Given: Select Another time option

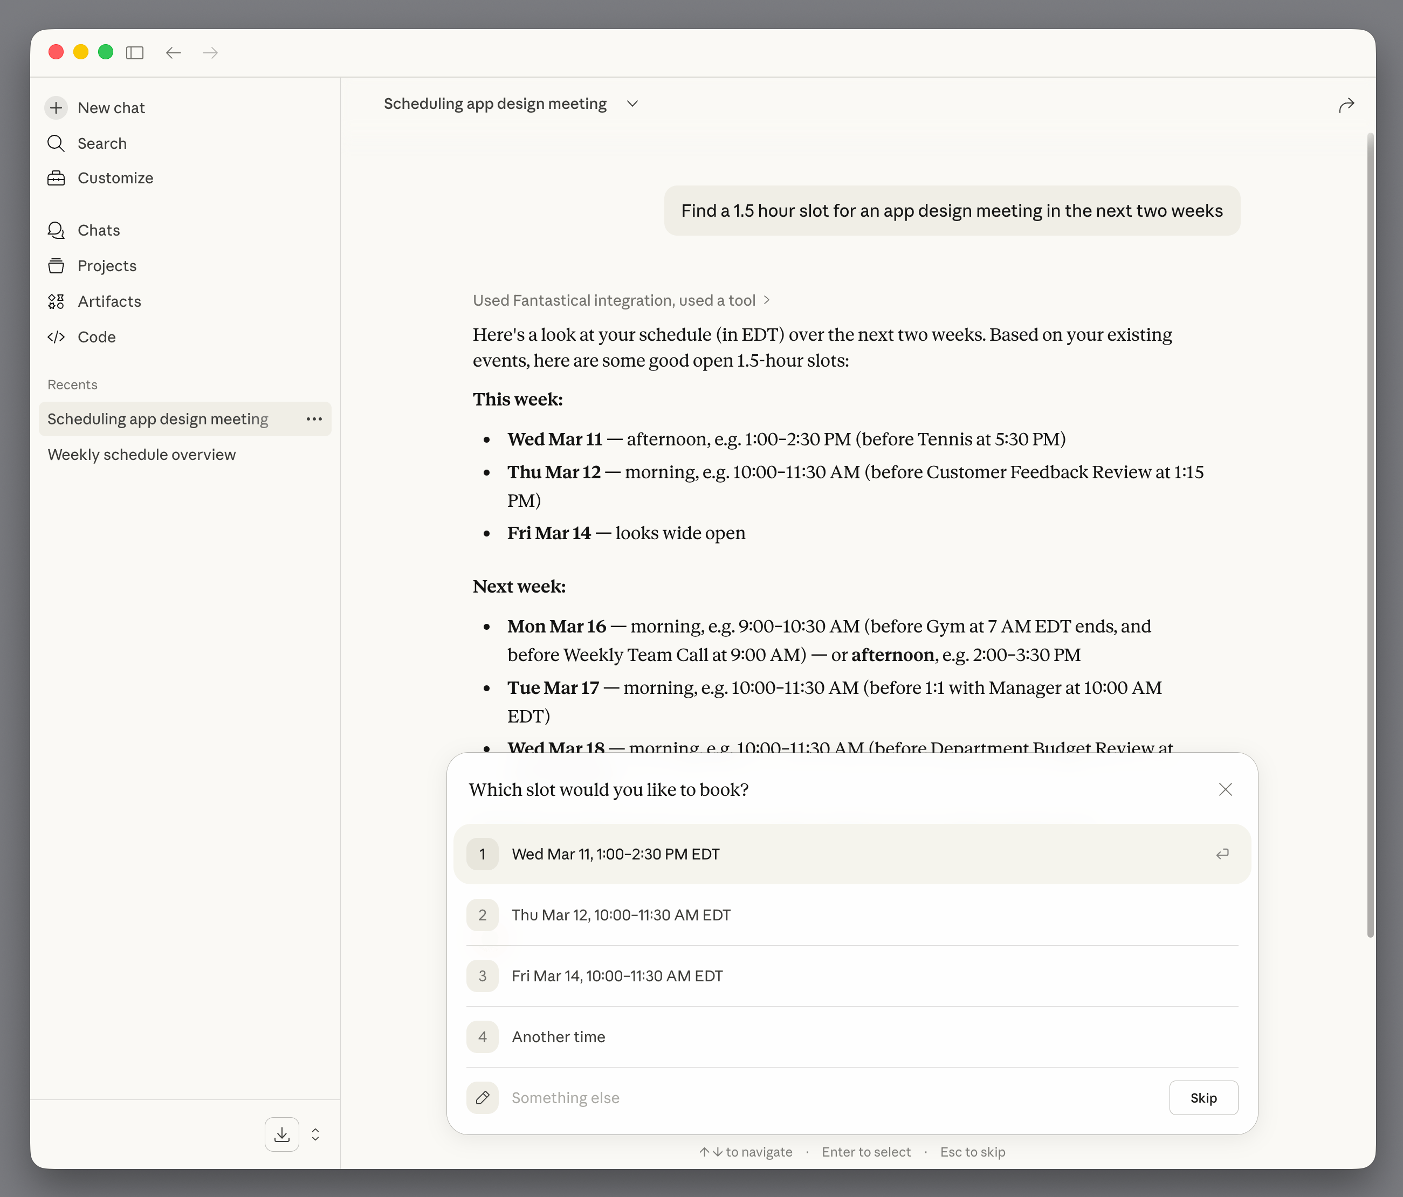Looking at the screenshot, I should coord(558,1036).
